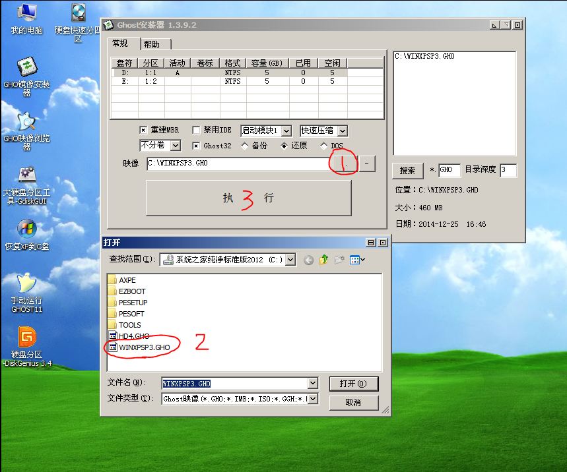Click the 执行 button
Screen dimensions: 567x472
point(249,198)
